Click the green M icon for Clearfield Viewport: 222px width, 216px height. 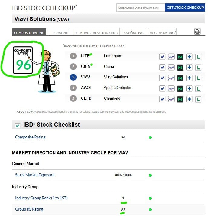[x=180, y=99]
